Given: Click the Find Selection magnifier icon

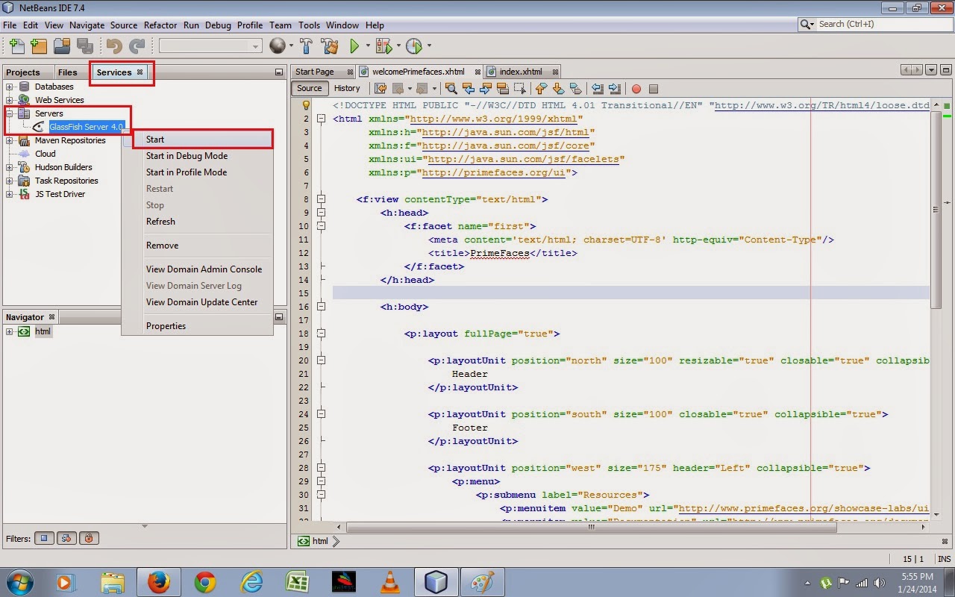Looking at the screenshot, I should pos(451,88).
